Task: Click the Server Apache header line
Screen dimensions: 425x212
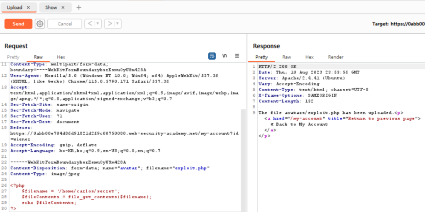Action: point(302,78)
